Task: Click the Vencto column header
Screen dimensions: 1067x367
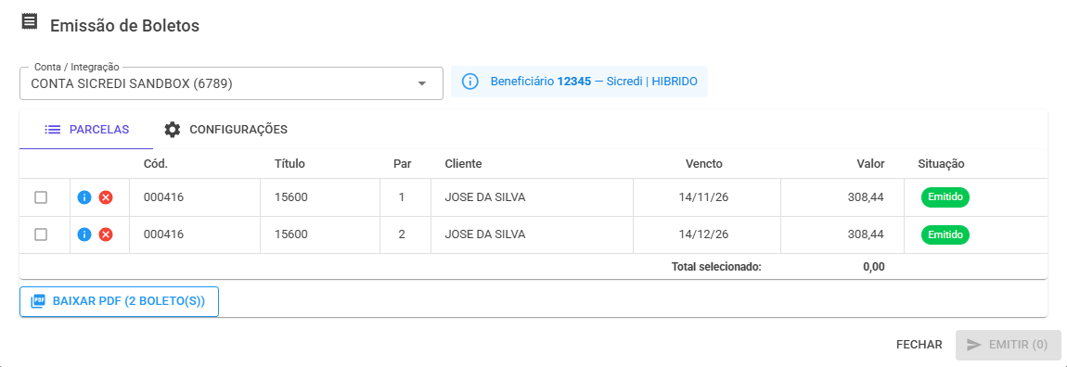Action: coord(703,164)
